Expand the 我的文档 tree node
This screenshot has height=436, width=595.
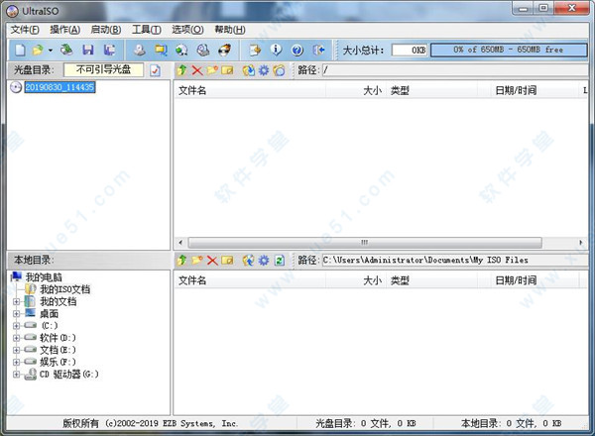point(16,302)
